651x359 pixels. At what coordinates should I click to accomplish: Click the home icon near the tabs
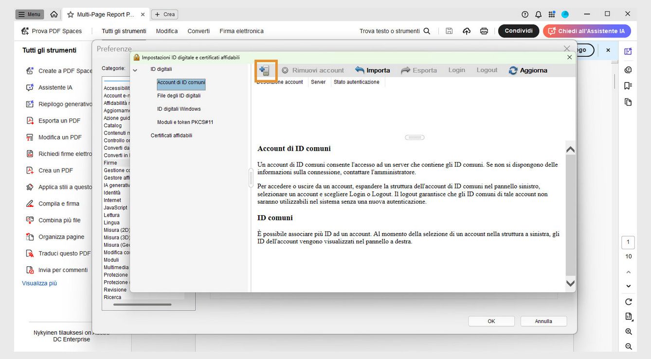(x=54, y=14)
